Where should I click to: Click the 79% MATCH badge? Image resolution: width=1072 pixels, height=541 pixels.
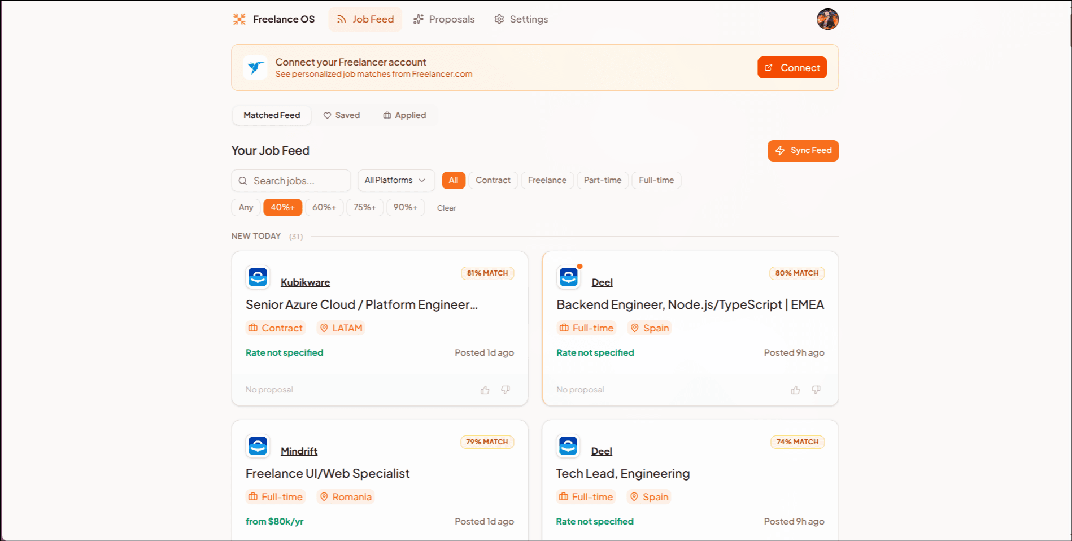[x=487, y=442]
